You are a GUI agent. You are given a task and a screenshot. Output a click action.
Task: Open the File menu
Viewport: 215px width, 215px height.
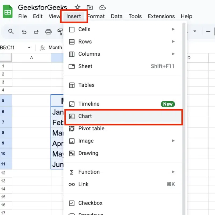[x=23, y=16]
